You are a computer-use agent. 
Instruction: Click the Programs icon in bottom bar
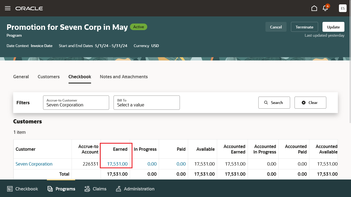pos(50,189)
